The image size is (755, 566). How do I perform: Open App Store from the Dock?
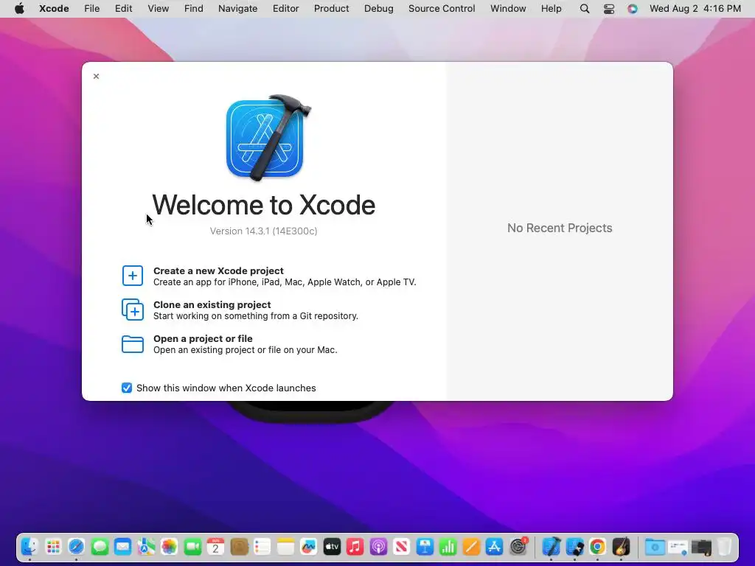495,547
